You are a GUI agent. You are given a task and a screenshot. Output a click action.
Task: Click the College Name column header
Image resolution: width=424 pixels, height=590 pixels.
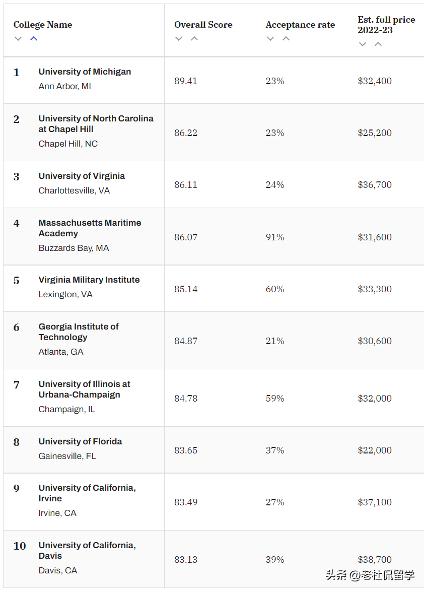click(x=43, y=25)
